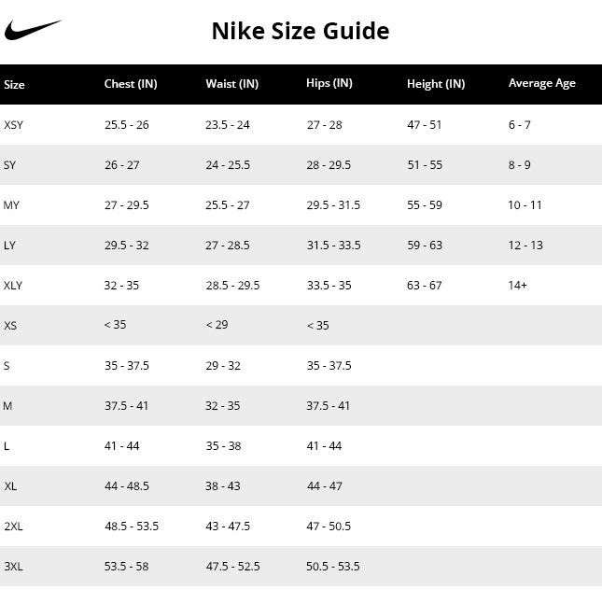
Task: Click the SY chest value 26 - 27
Action: (x=121, y=165)
